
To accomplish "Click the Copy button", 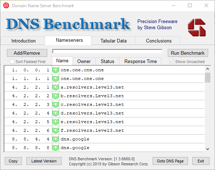I will click(13, 161).
